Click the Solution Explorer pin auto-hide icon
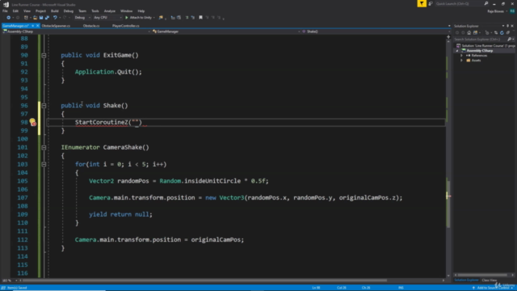This screenshot has height=291, width=517. [x=508, y=26]
